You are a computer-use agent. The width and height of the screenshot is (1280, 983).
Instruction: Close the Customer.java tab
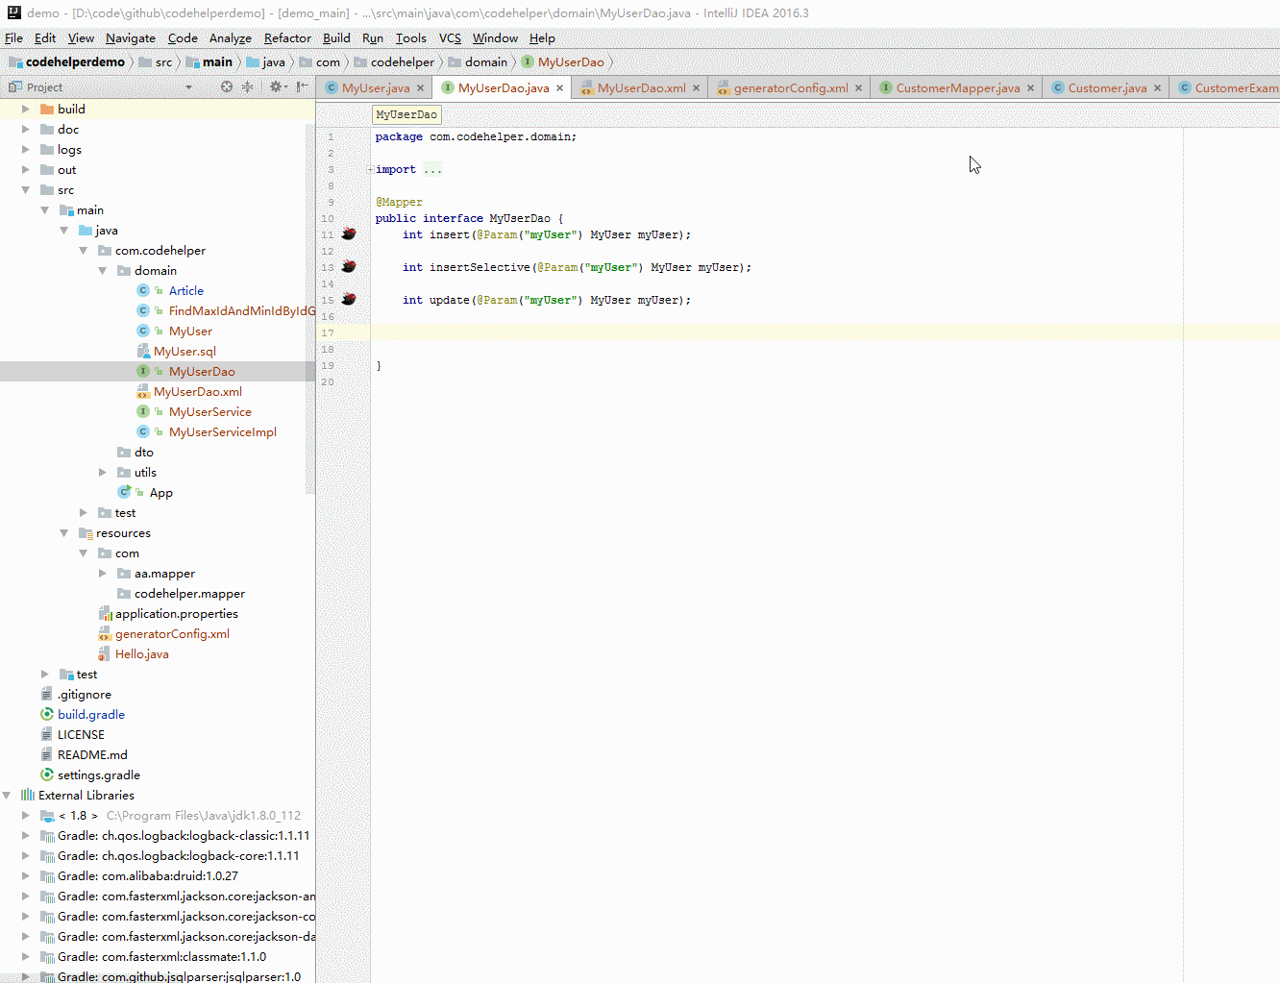[1157, 87]
